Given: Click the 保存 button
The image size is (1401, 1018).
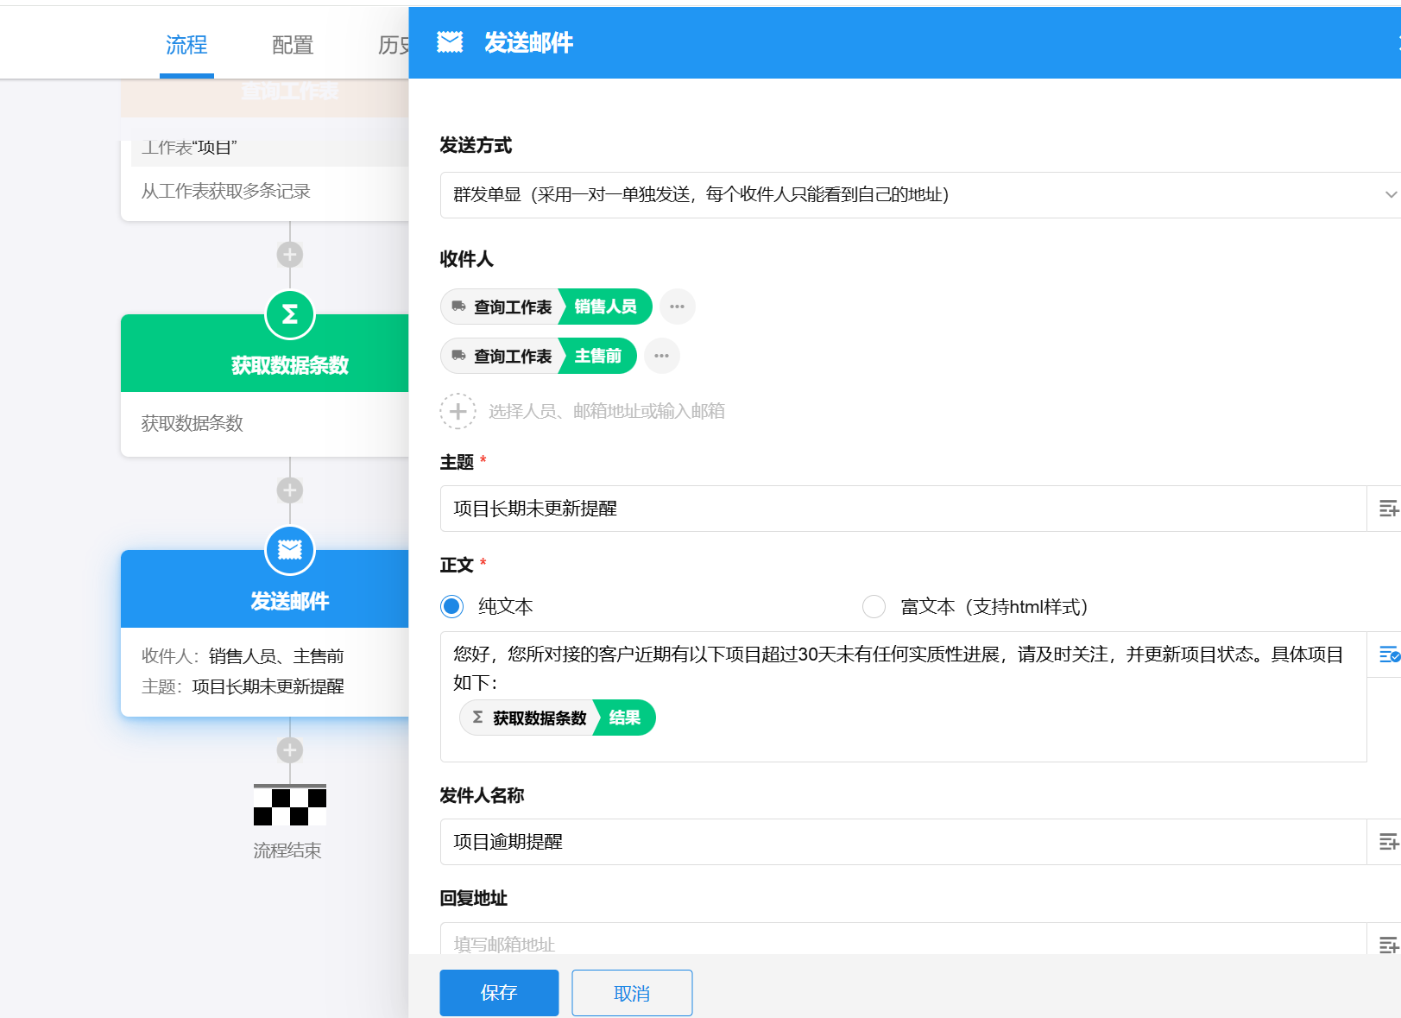Looking at the screenshot, I should tap(499, 993).
